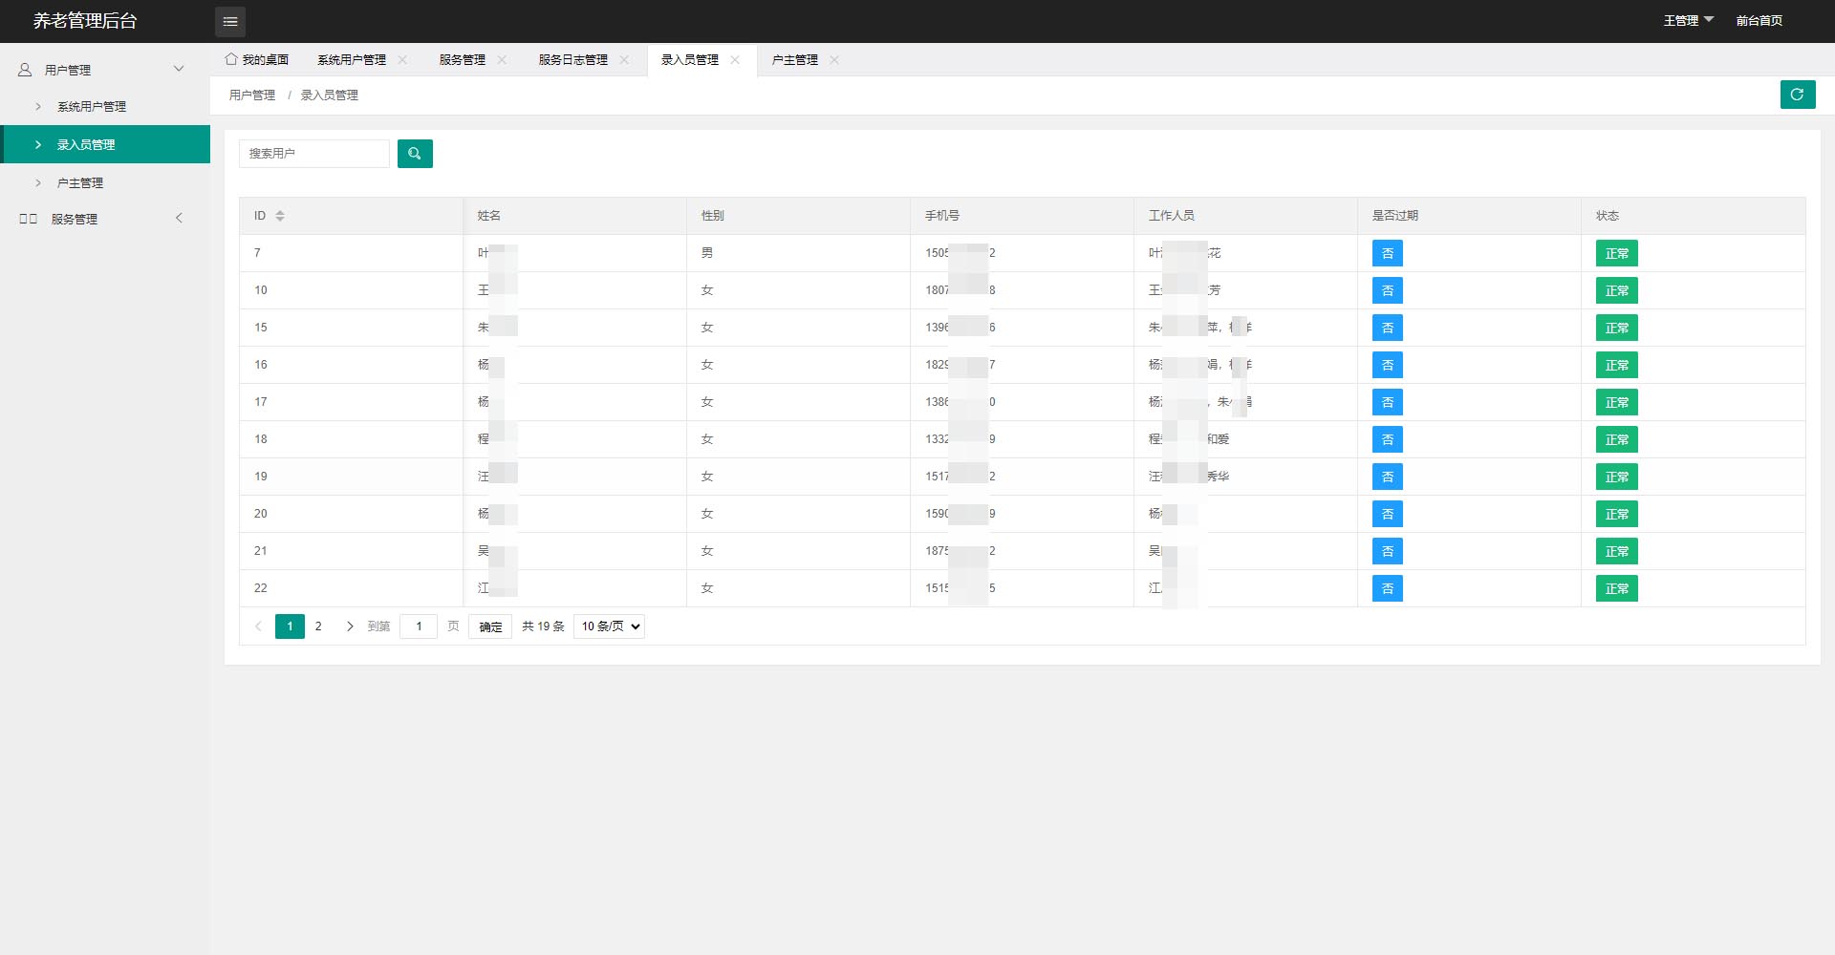Toggle 是否过期 button for ID 7
Screen dimensions: 1835x955
click(1387, 253)
